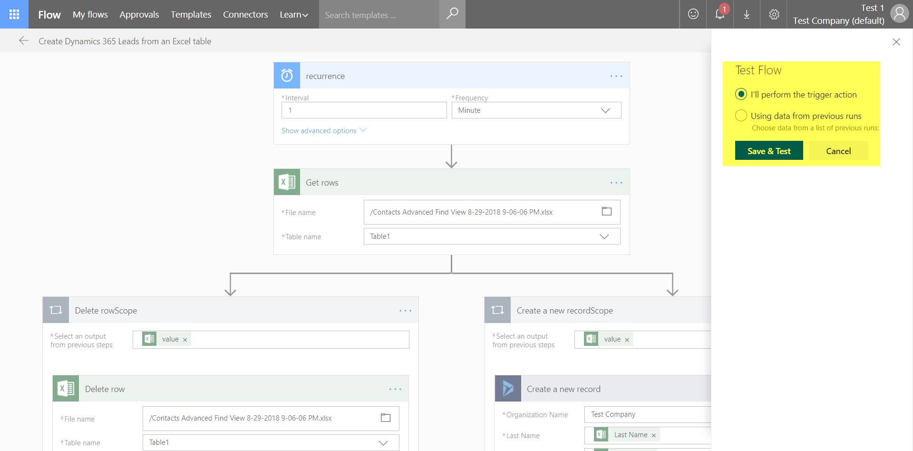Viewport: 913px width, 451px height.
Task: Open file picker in Delete row File name
Action: pos(386,418)
